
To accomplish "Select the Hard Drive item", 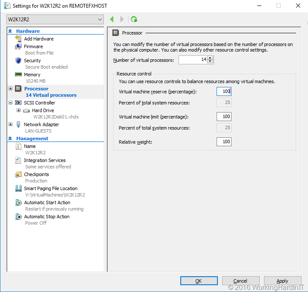I will pyautogui.click(x=43, y=110).
